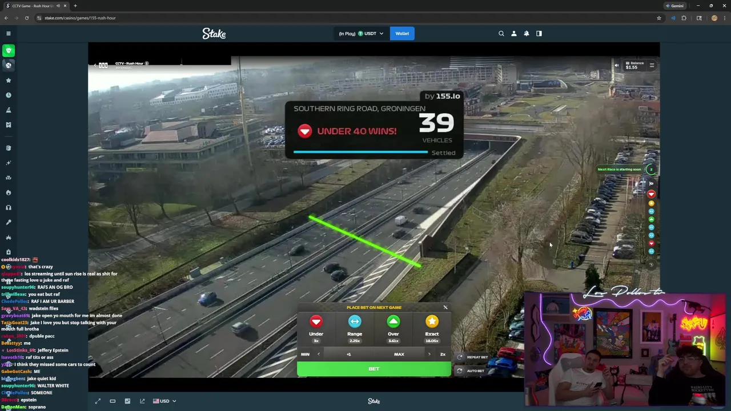Set bet to MAX
Image resolution: width=731 pixels, height=411 pixels.
[399, 354]
